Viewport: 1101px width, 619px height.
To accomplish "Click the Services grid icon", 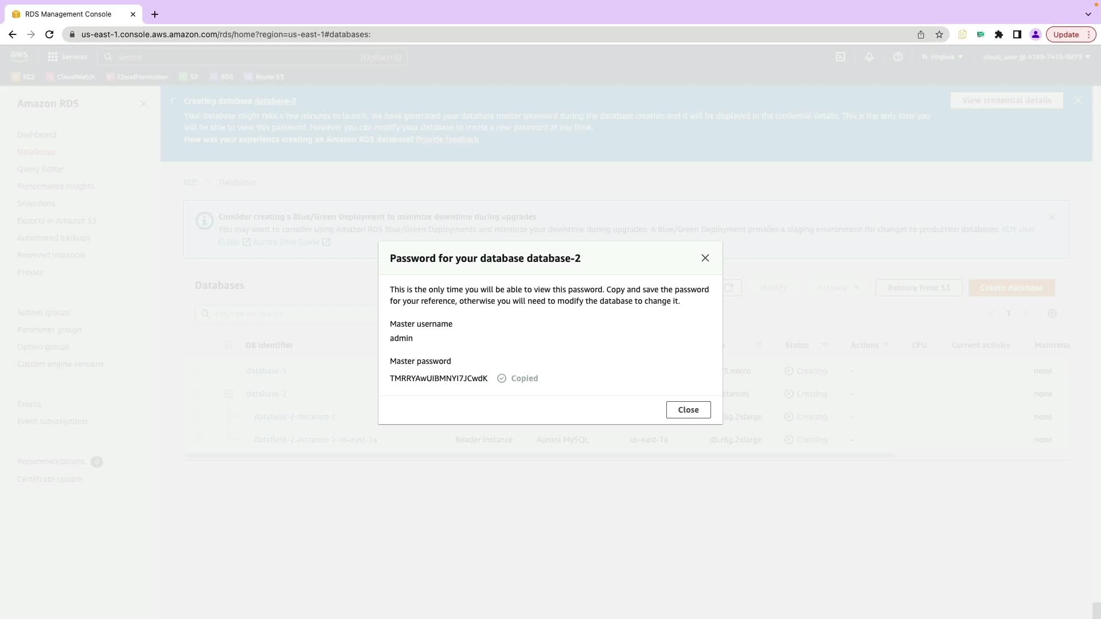I will pos(53,57).
